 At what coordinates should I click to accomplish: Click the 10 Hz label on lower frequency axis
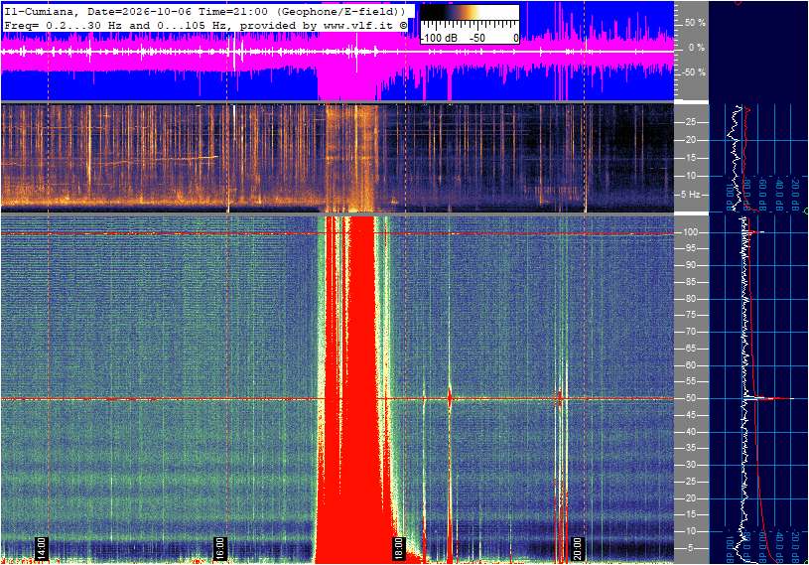click(x=690, y=531)
